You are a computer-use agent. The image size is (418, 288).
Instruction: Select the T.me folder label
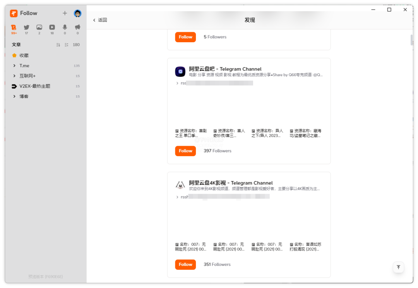24,66
